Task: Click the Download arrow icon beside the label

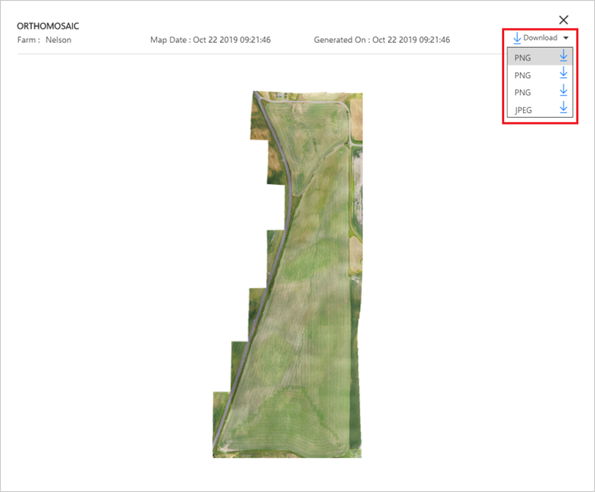Action: pyautogui.click(x=517, y=38)
